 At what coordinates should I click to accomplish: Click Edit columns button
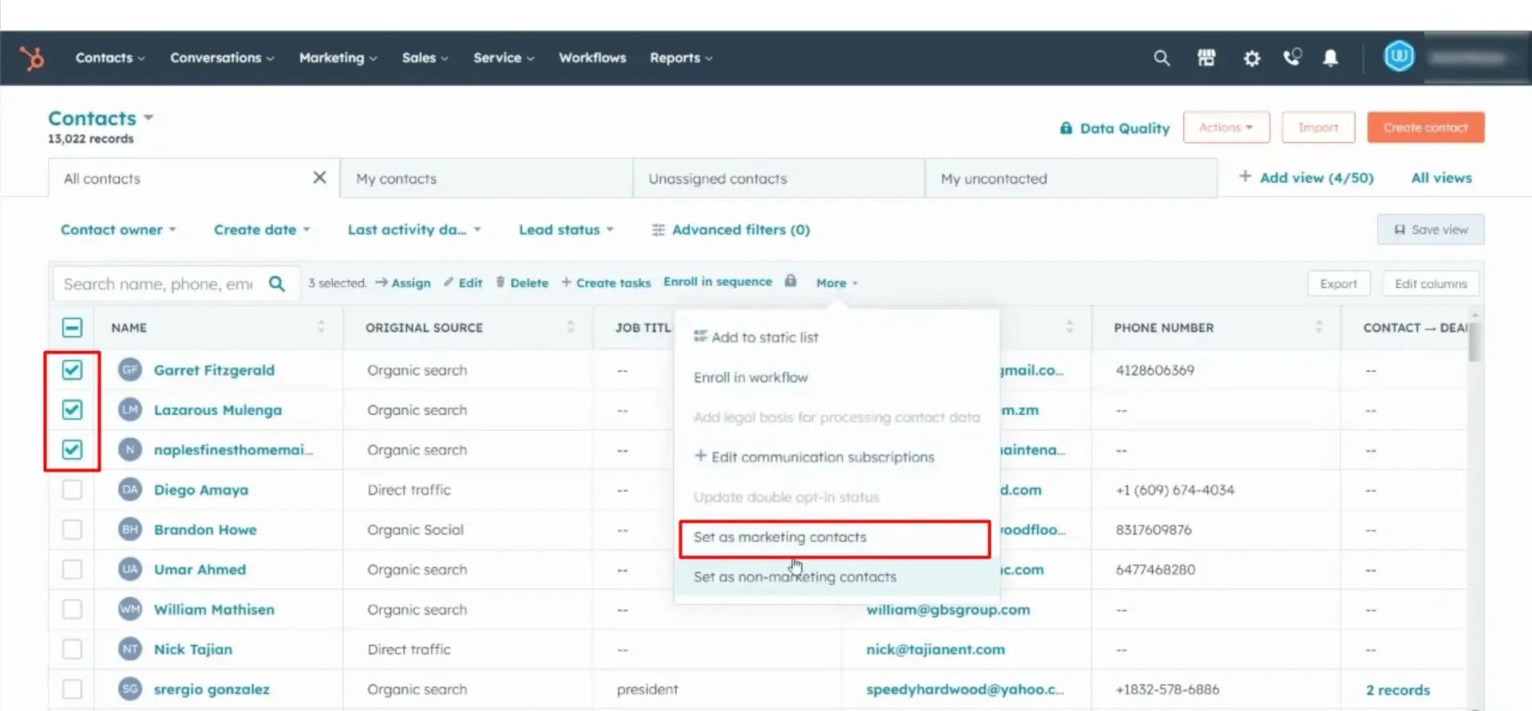pyautogui.click(x=1431, y=284)
